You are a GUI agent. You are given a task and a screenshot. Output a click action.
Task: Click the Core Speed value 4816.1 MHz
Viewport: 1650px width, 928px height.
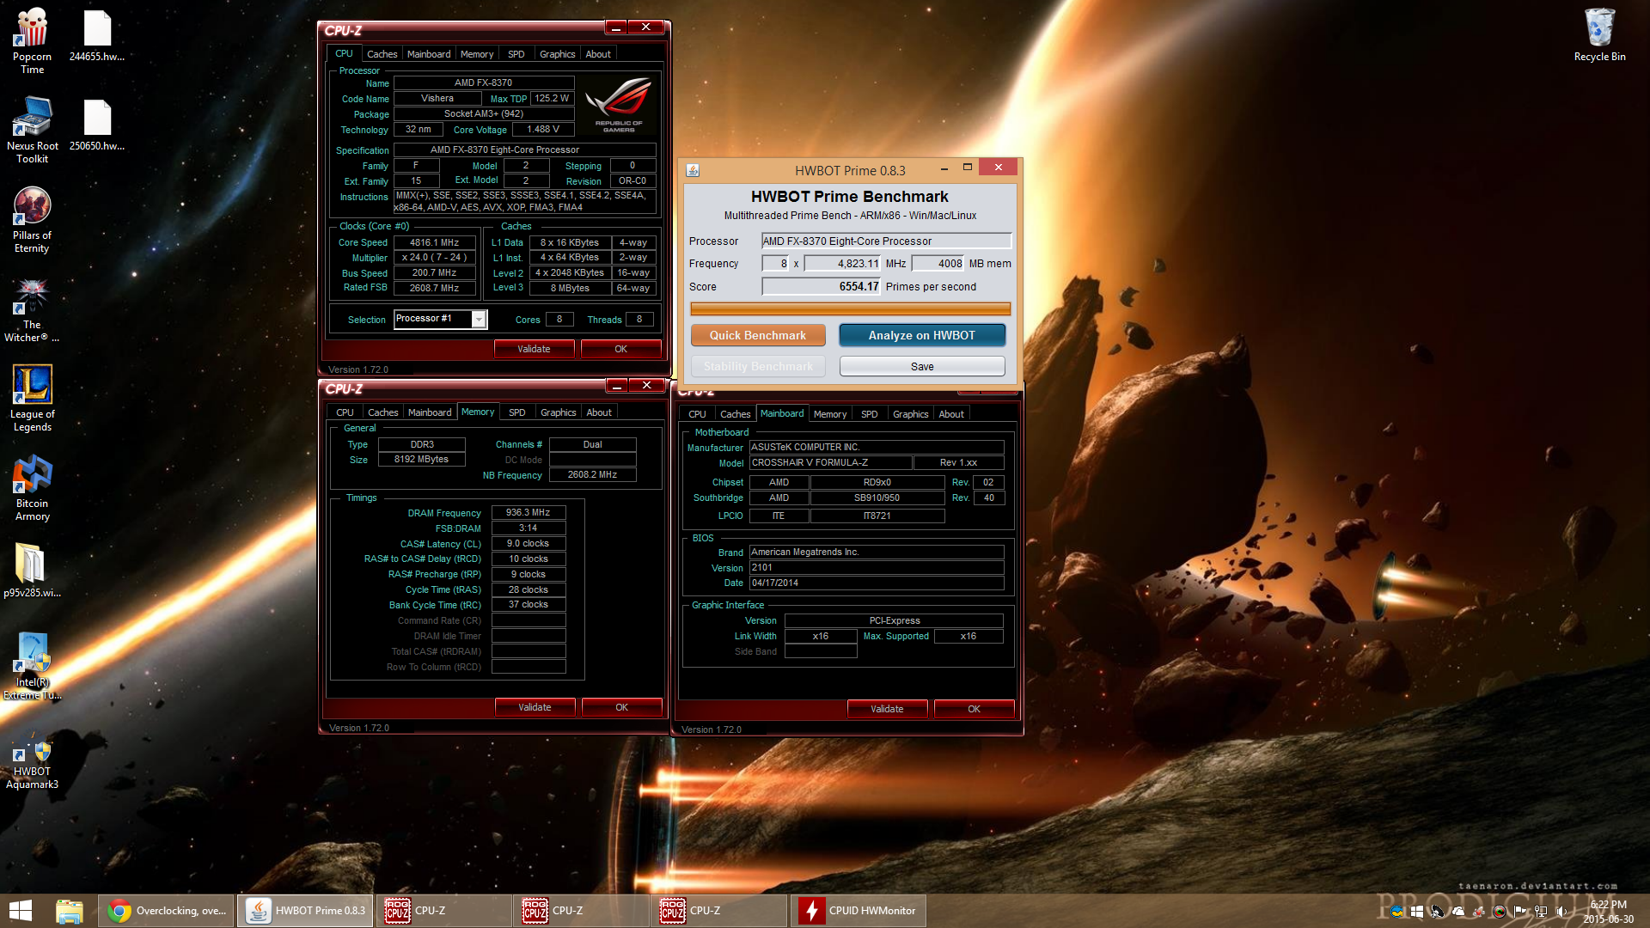pyautogui.click(x=434, y=242)
